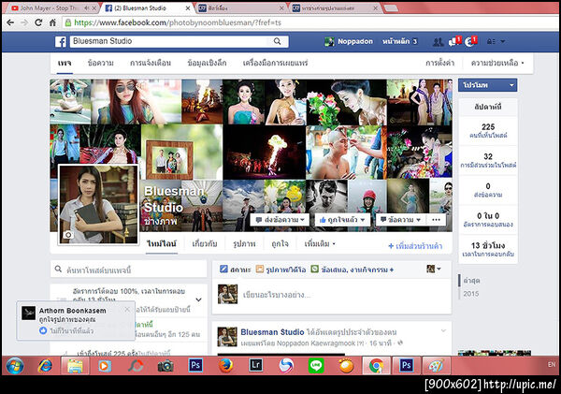Expand the blue โปรโมท promote dropdown
Screen dimensions: 561x394
(x=488, y=85)
